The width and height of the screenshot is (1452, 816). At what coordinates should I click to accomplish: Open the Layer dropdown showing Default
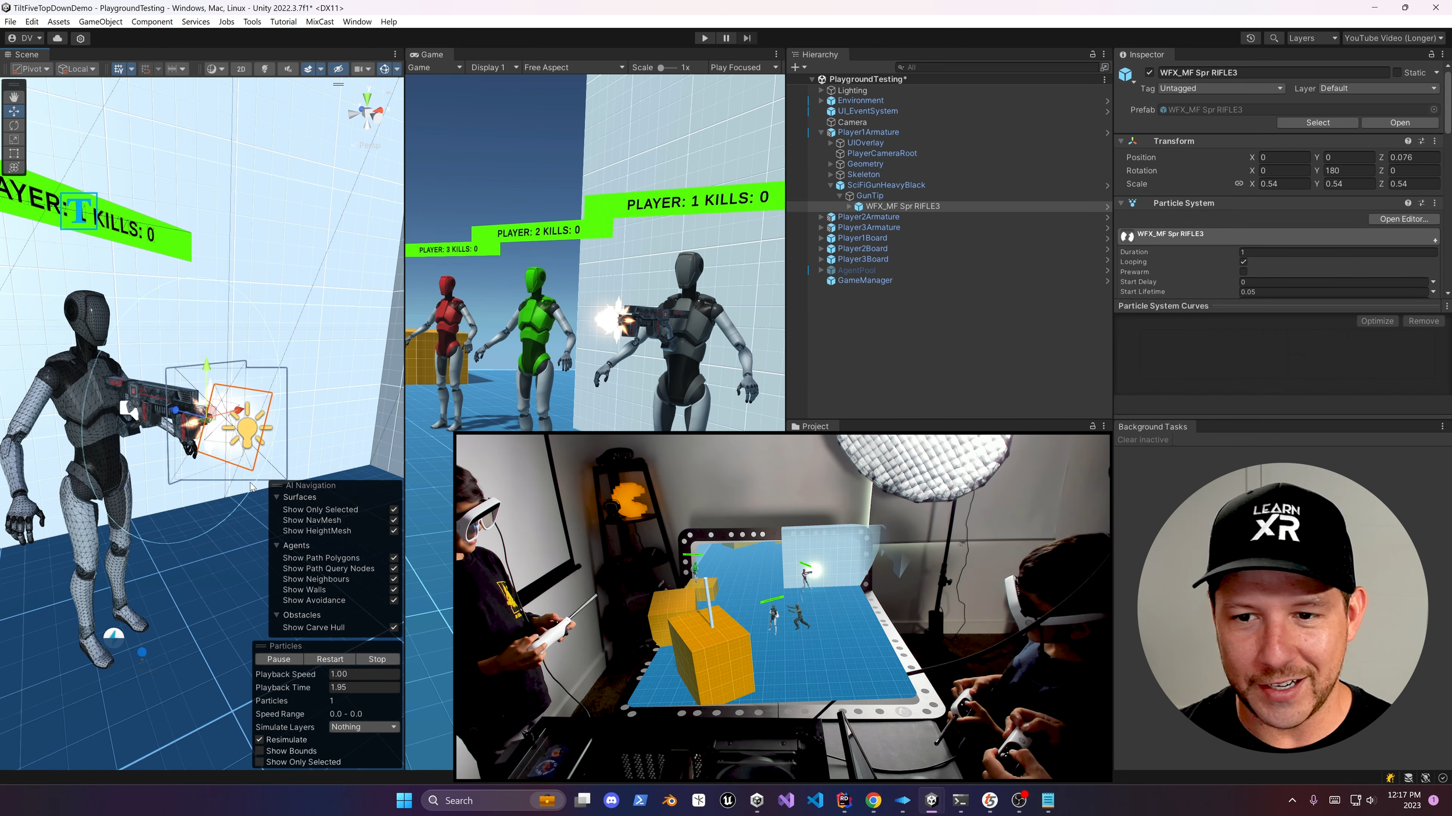(x=1378, y=88)
